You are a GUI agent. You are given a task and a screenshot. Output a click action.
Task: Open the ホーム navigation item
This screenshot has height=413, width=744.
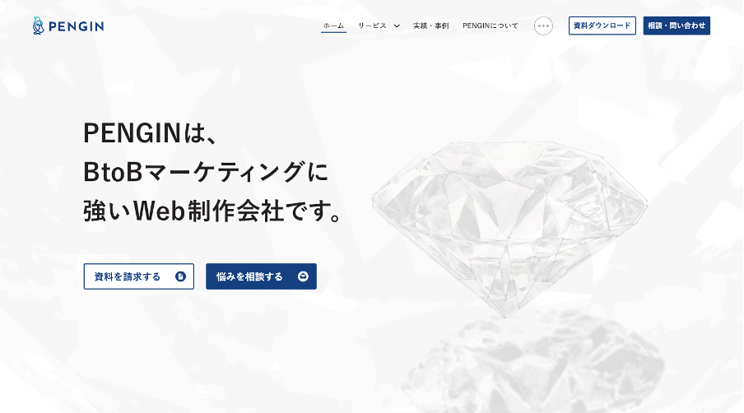click(x=333, y=26)
